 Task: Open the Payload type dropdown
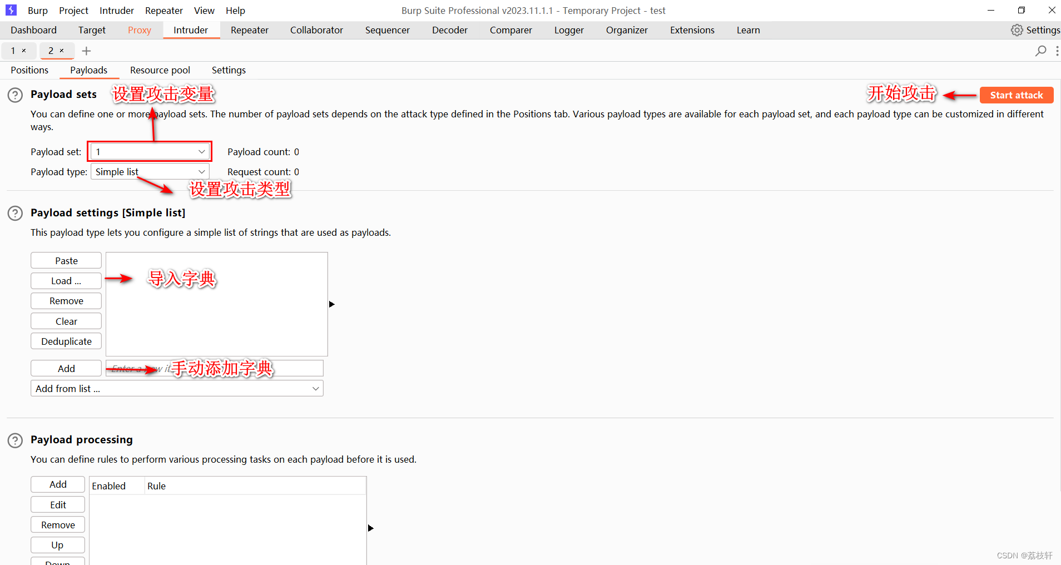(150, 172)
